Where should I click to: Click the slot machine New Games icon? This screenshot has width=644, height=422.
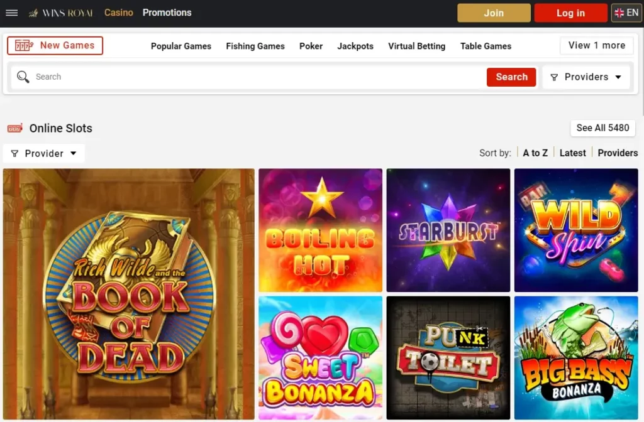(x=24, y=45)
